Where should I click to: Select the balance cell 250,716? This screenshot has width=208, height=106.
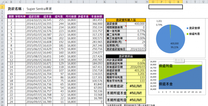(96, 49)
